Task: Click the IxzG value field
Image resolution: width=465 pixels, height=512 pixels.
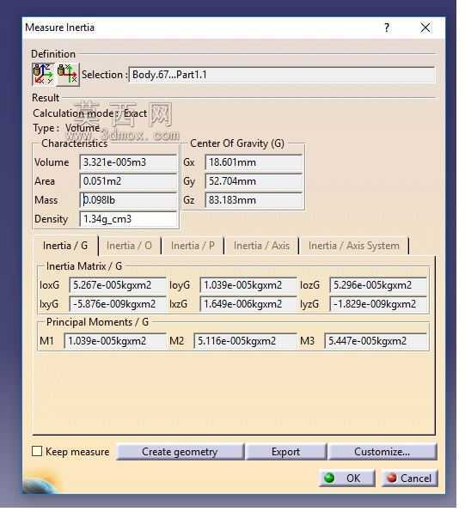Action: coord(248,304)
